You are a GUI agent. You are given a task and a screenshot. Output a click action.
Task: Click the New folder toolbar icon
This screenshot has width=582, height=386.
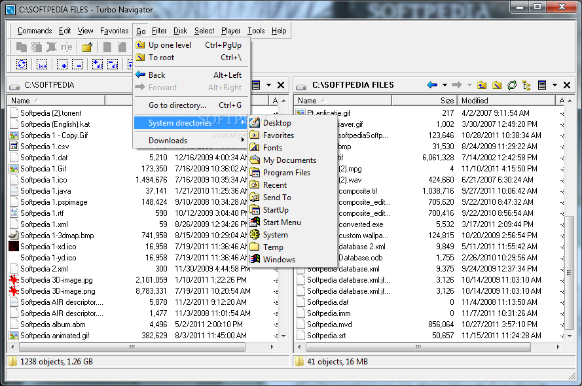[x=87, y=46]
